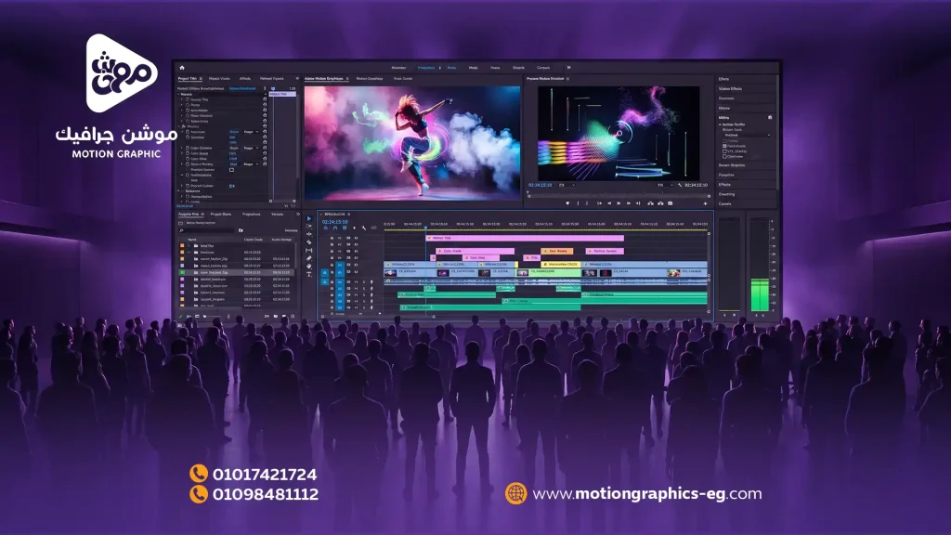
Task: Open the upper-left panel group's overflow arrows
Action: (297, 78)
